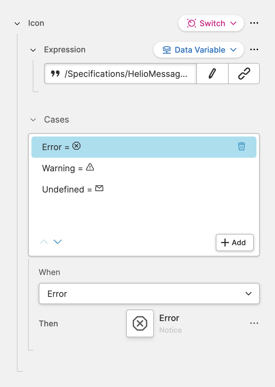This screenshot has height=387, width=275.
Task: Move selected case up with up arrow
Action: [x=44, y=242]
